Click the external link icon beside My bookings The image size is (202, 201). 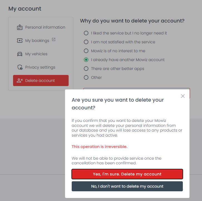pyautogui.click(x=54, y=40)
